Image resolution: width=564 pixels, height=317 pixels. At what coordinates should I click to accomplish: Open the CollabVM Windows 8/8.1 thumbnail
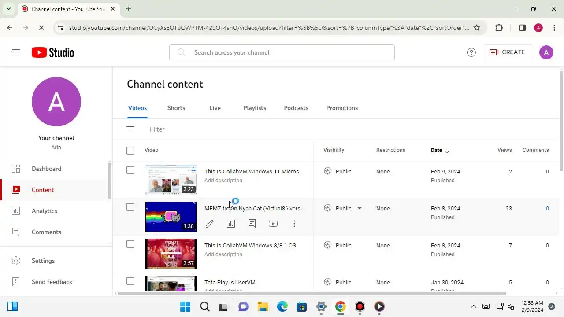point(171,254)
